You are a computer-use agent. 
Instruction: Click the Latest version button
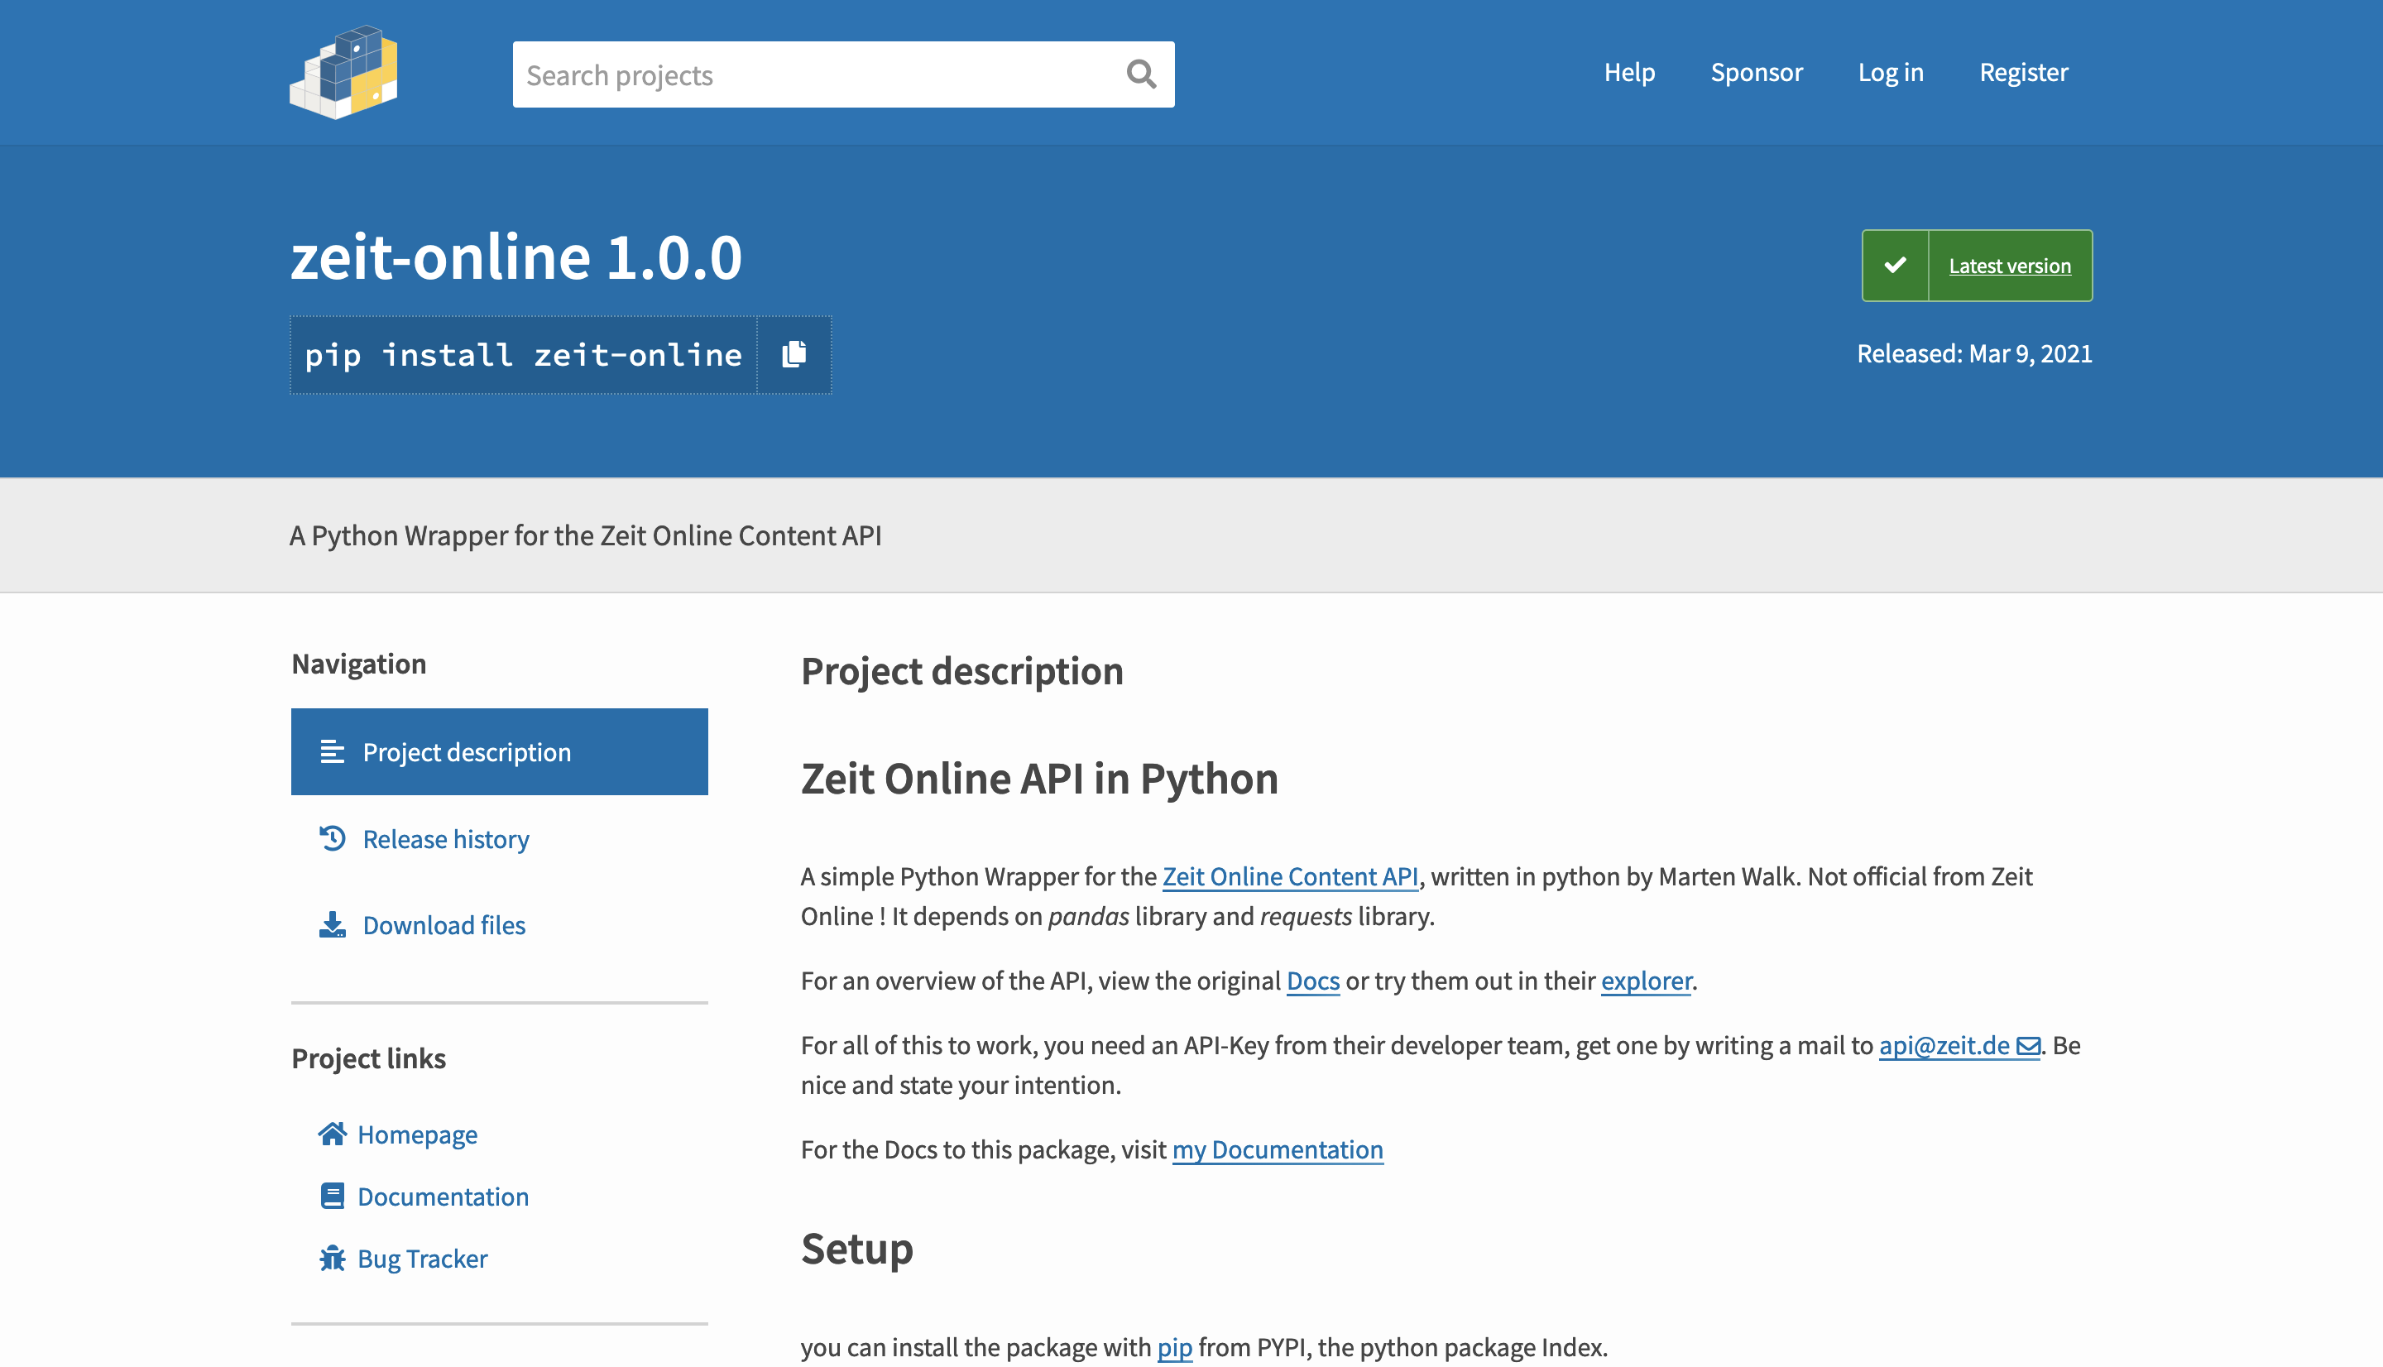click(2010, 266)
